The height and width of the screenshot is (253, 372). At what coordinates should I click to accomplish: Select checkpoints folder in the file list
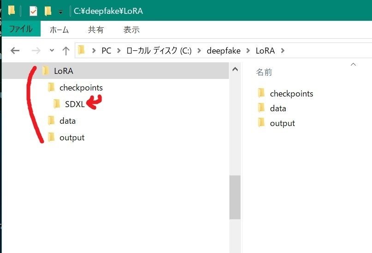click(x=291, y=94)
